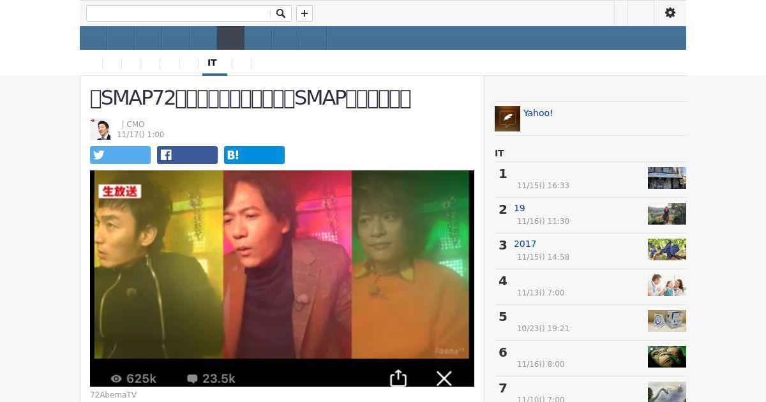This screenshot has width=766, height=402.
Task: Click the X icon on the video image
Action: pos(444,378)
